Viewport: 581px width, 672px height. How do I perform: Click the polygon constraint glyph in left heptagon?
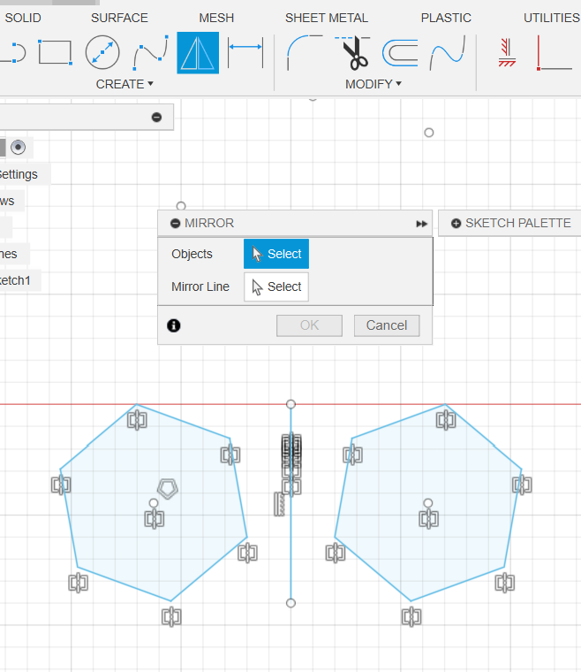(x=167, y=489)
